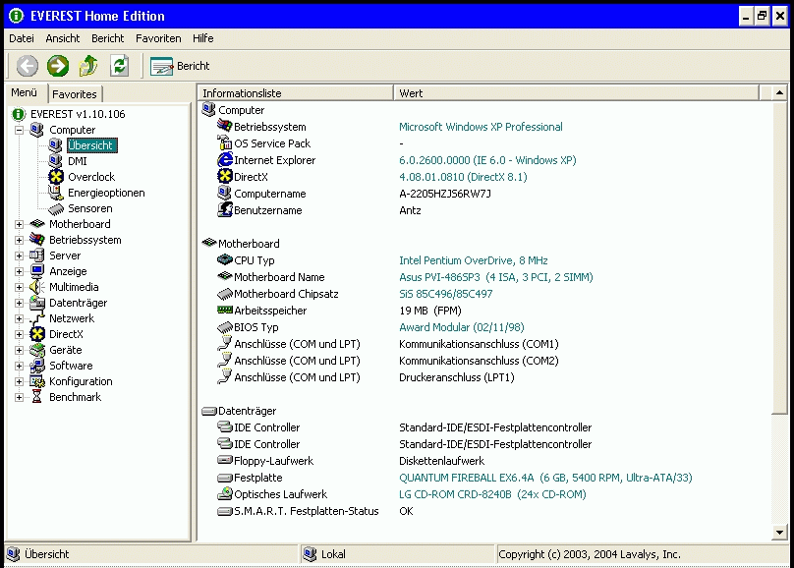
Task: Expand the Konfiguration tree node
Action: tap(19, 381)
